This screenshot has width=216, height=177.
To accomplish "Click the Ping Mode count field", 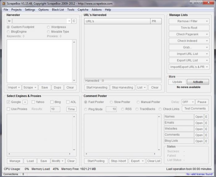I will tap(111, 109).
